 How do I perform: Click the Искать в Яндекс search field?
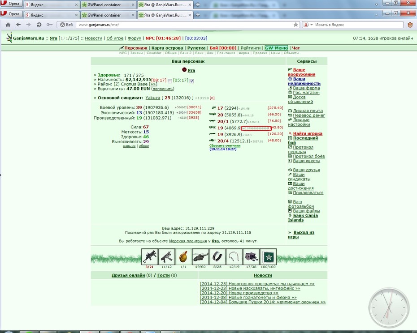click(x=358, y=25)
